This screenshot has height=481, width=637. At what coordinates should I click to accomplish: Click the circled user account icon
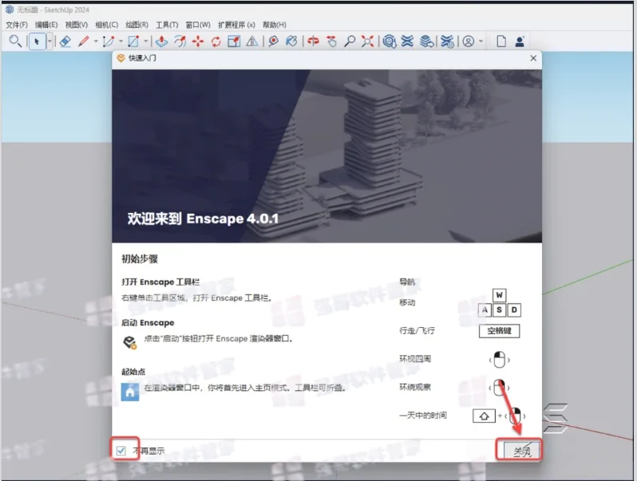[469, 41]
